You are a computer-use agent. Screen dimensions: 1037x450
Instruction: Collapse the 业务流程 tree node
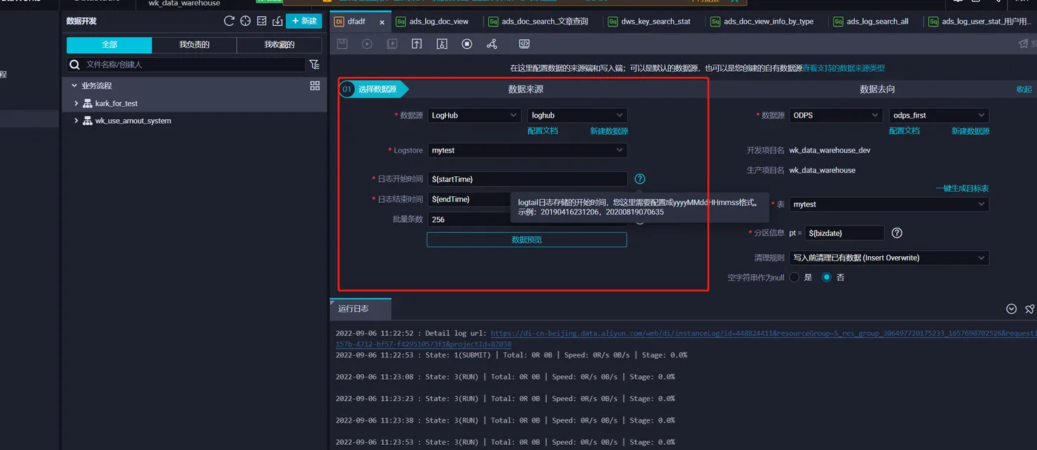(x=74, y=86)
